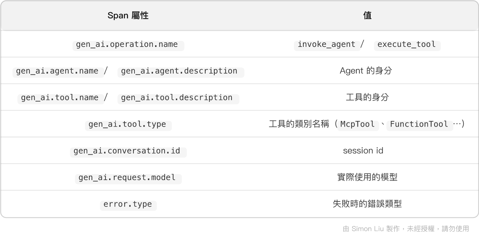The image size is (479, 238).
Task: Click the gen_ai.agent.name attribute
Action: coord(58,71)
